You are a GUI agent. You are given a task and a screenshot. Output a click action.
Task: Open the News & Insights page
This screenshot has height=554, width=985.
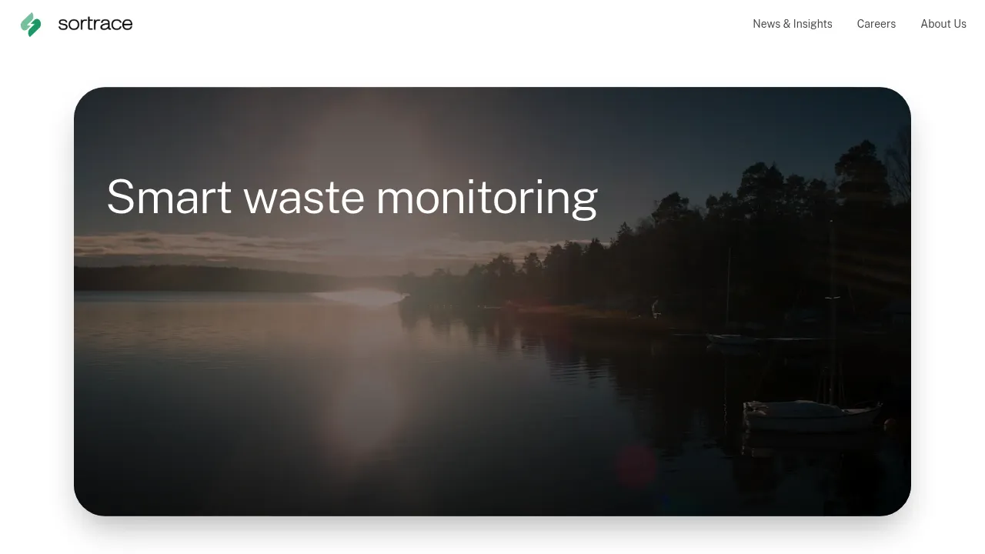[x=793, y=24]
